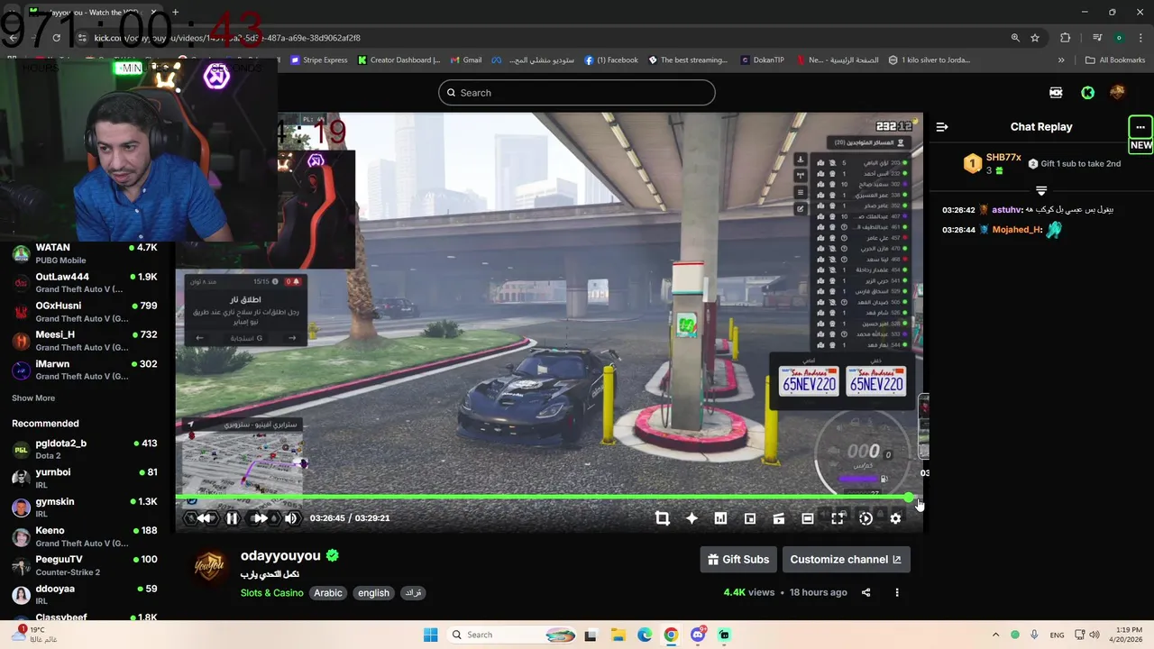Open OGxHusni channel in sidebar
This screenshot has height=649, width=1154.
[x=86, y=312]
